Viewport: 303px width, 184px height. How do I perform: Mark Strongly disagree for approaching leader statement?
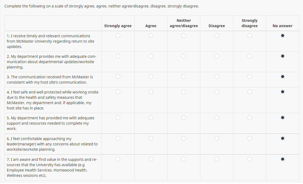coord(250,138)
